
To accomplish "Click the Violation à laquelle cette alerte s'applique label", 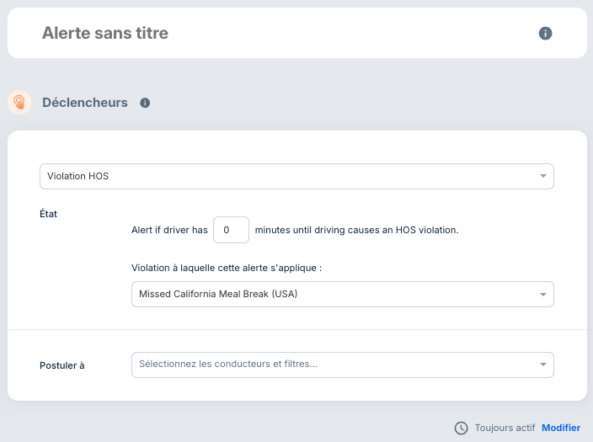I will (x=227, y=268).
